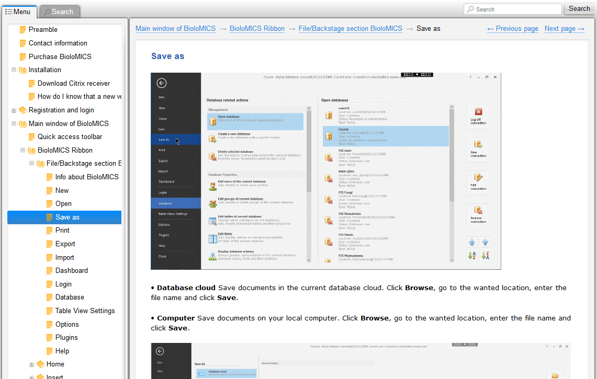The height and width of the screenshot is (379, 597).
Task: Open the Purchase BioloMICS topic
Action: 60,56
